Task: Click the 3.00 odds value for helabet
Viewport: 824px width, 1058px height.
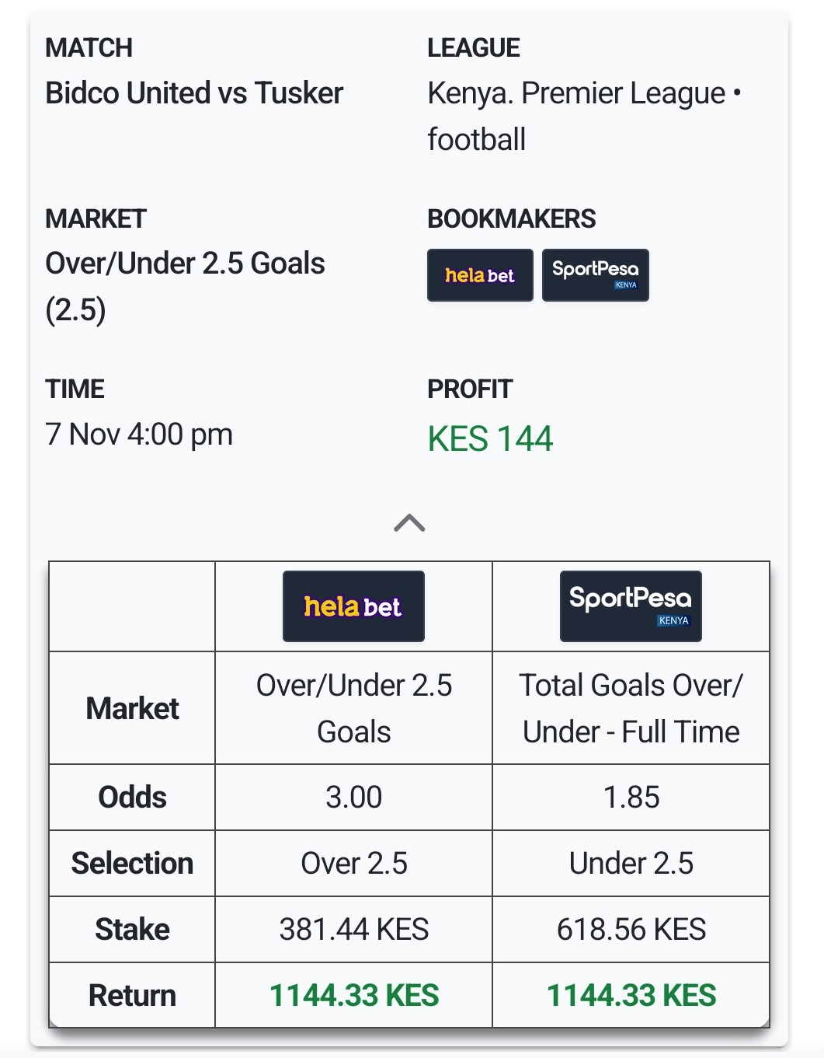Action: tap(353, 797)
